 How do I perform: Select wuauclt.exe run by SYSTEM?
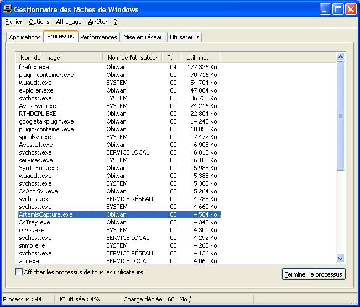click(119, 83)
